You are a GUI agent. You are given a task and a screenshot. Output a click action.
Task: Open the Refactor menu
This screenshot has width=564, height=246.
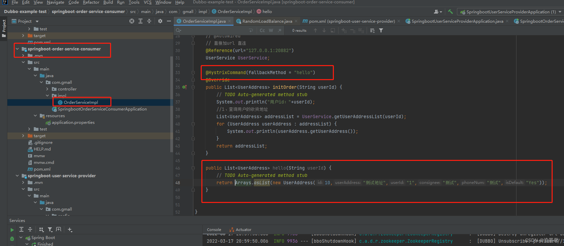(91, 2)
